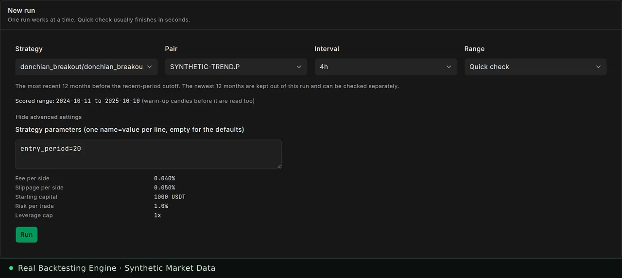
Task: Click the Slippage per side label
Action: pos(39,188)
